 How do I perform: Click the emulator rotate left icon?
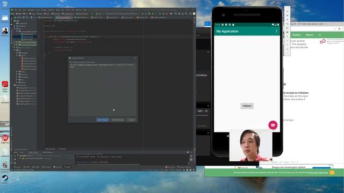(287, 24)
